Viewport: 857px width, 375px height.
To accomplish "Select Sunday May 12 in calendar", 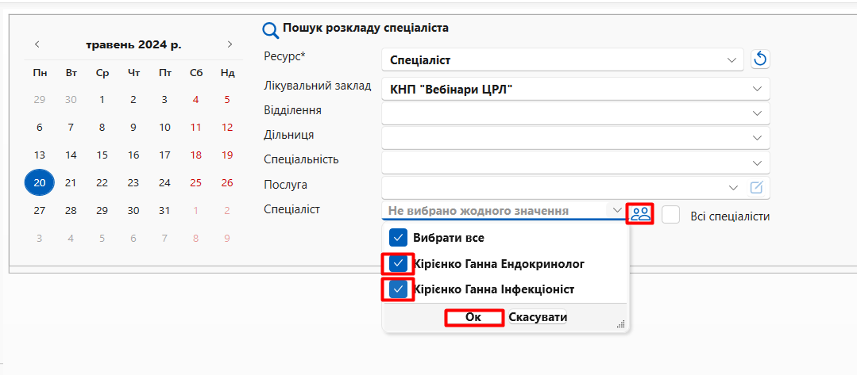I will pos(227,127).
